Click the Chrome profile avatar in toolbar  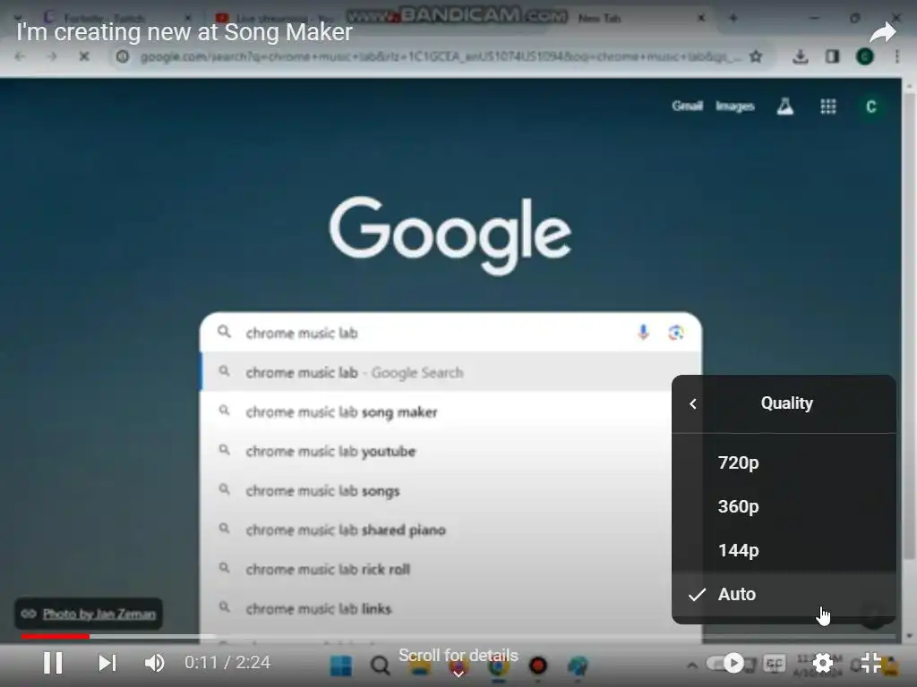(865, 56)
